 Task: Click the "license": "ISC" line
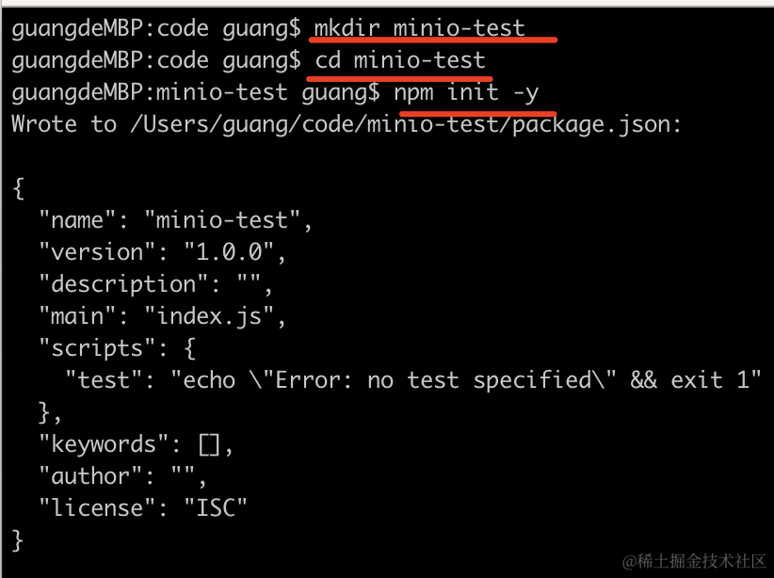click(143, 508)
